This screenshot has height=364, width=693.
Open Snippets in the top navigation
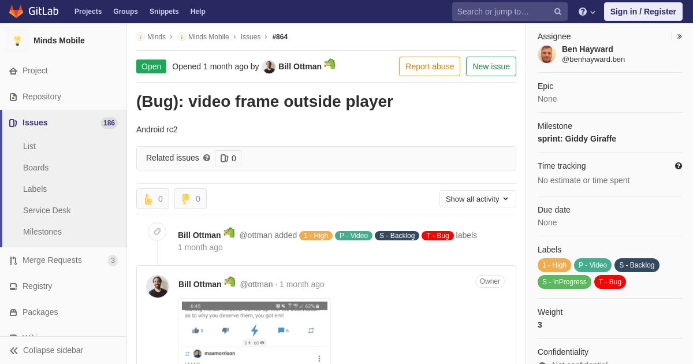click(x=164, y=12)
